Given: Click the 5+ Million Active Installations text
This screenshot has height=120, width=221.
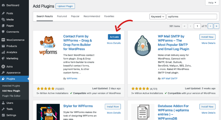Looking at the screenshot, I should [x=52, y=93].
